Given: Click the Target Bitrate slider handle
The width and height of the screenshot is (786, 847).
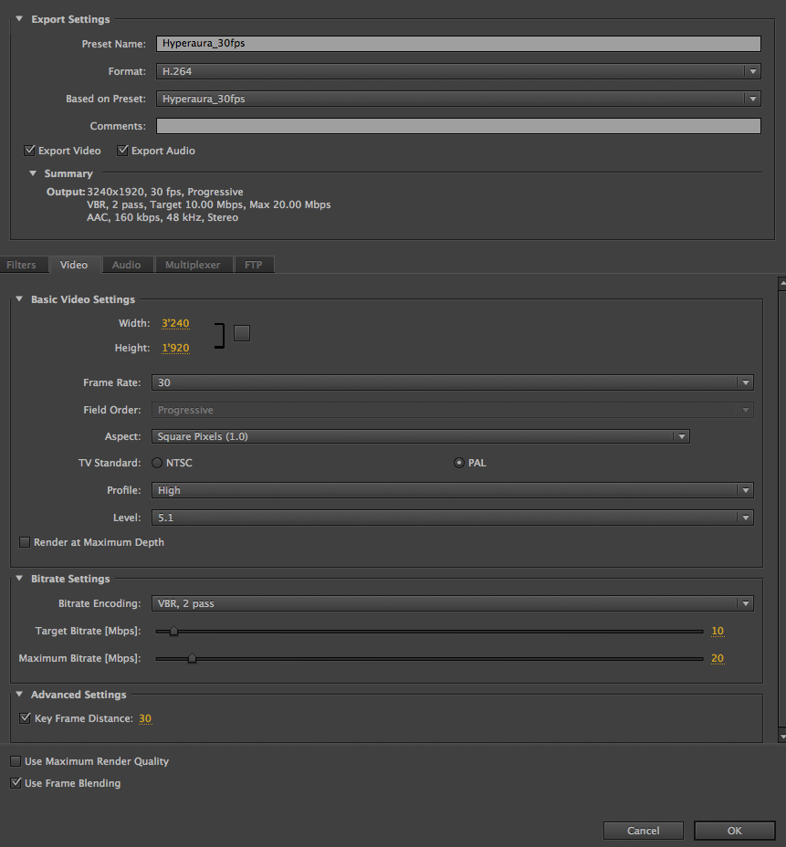Looking at the screenshot, I should point(173,631).
